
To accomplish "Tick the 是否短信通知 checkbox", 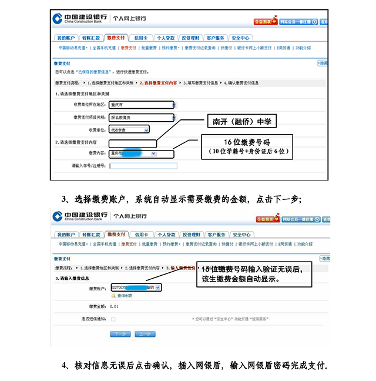I will [113, 319].
